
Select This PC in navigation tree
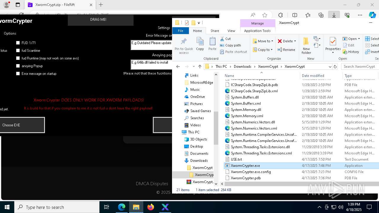coord(194,132)
